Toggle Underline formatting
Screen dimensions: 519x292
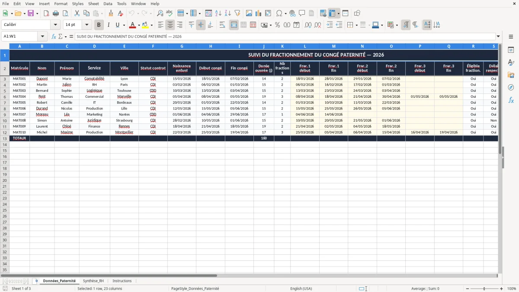[x=117, y=25]
